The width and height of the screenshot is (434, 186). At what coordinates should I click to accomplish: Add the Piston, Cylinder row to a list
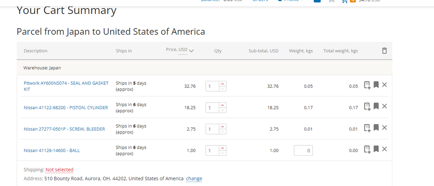coord(367,106)
